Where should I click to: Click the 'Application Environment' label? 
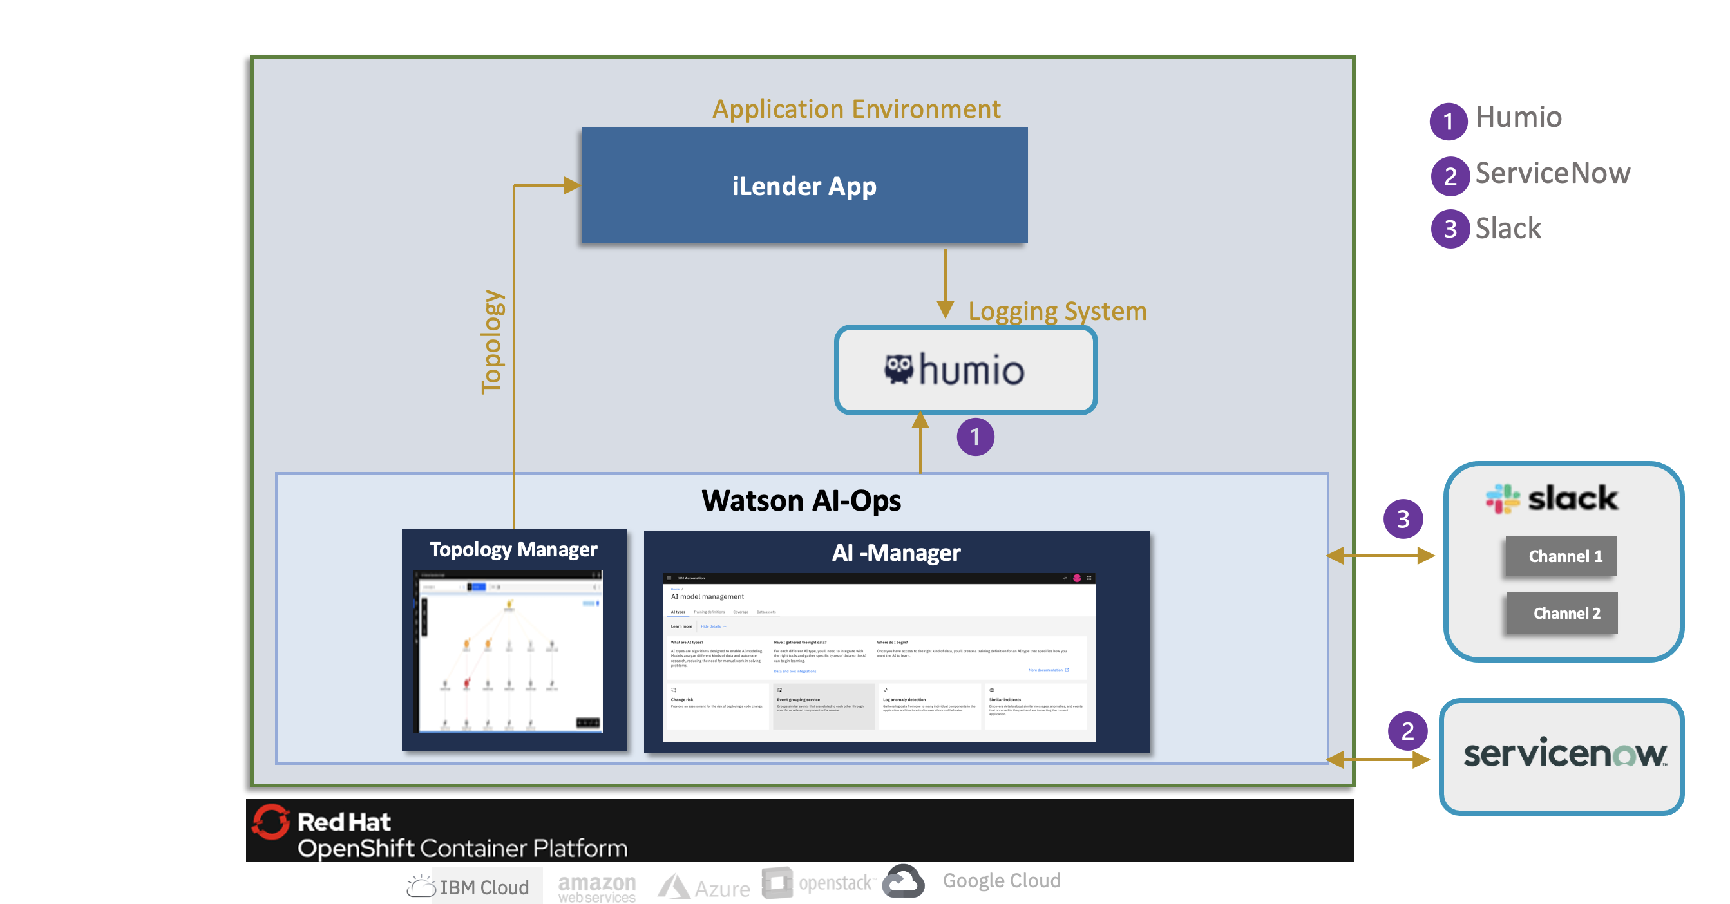tap(856, 109)
